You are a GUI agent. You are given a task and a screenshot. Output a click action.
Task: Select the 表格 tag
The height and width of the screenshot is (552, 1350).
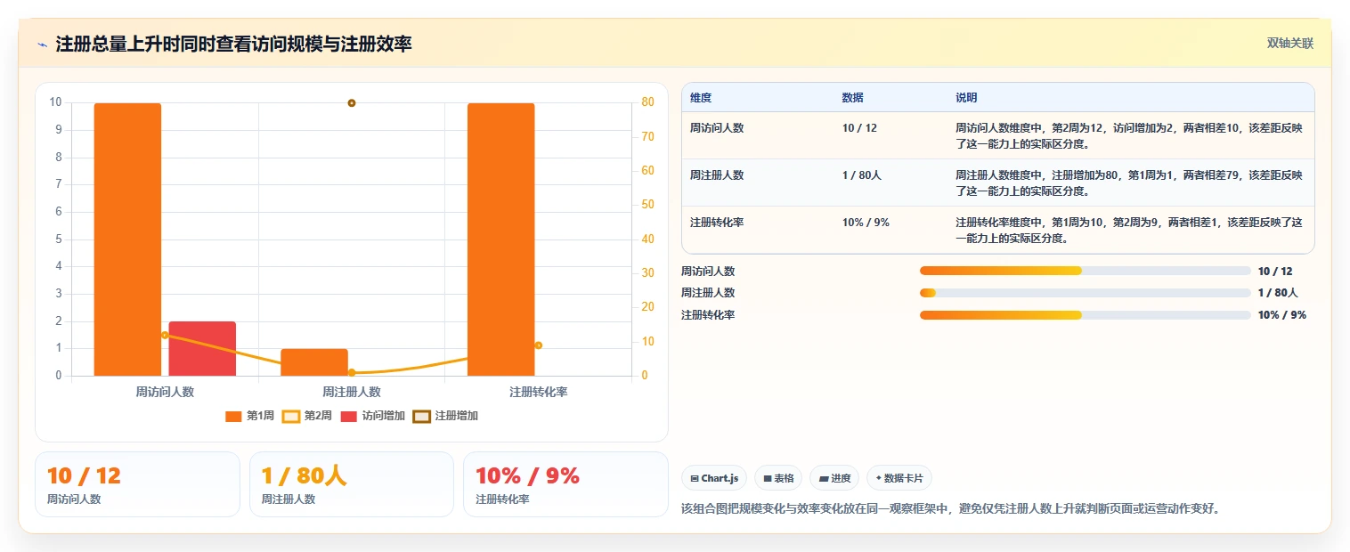click(x=778, y=478)
